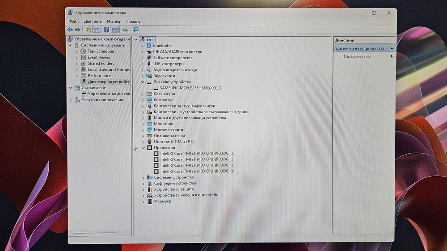This screenshot has width=447, height=251.
Task: Select the first Intel Core i3-9100 entry
Action: coord(196,153)
